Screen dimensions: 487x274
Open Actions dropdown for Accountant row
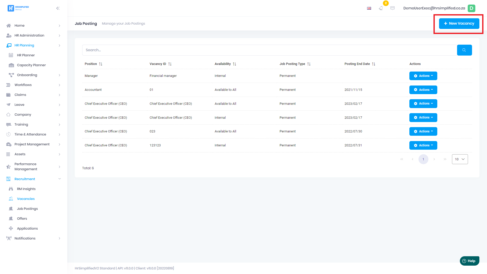tap(423, 90)
